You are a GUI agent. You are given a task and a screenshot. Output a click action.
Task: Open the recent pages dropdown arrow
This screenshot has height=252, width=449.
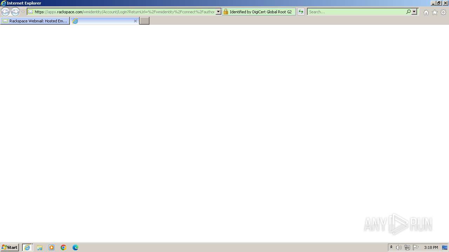(23, 12)
